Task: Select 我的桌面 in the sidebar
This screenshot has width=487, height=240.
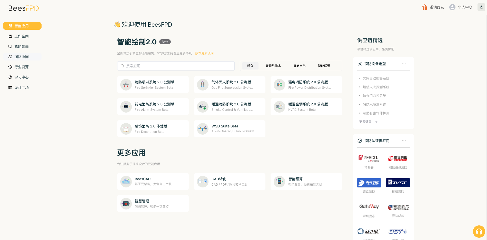Action: tap(22, 46)
